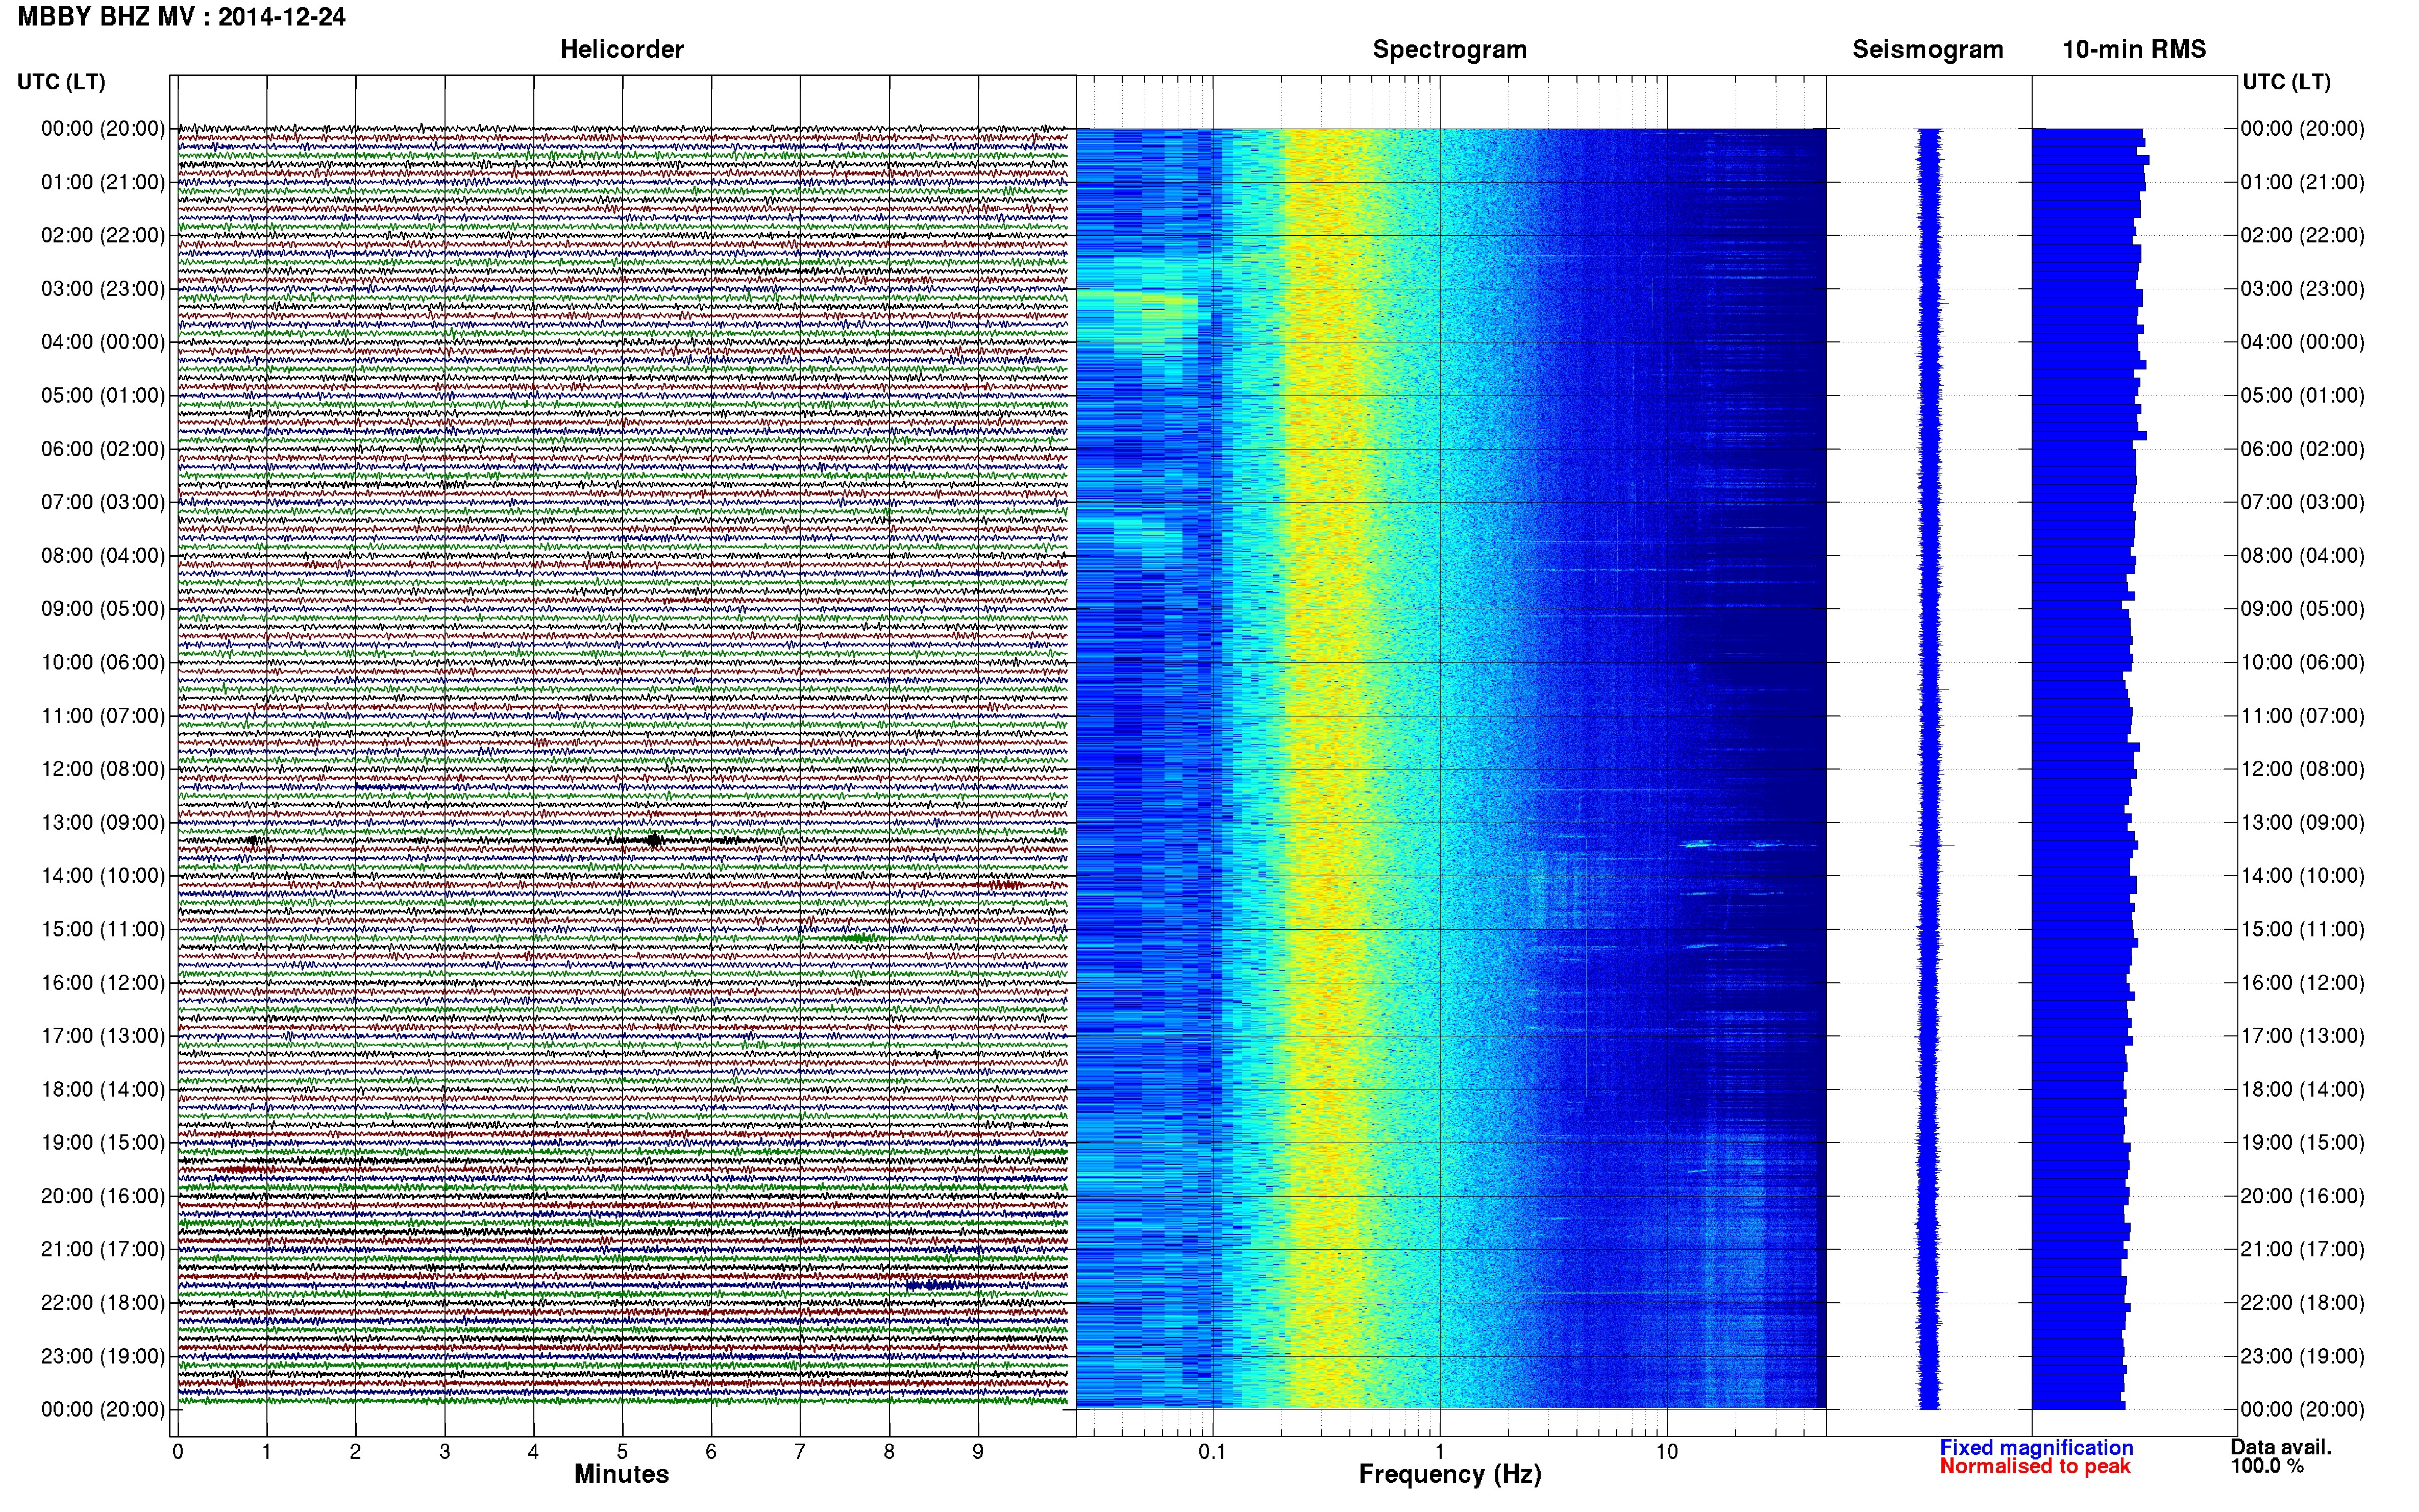Click the 0 tick label on the minutes axis

pyautogui.click(x=178, y=1451)
